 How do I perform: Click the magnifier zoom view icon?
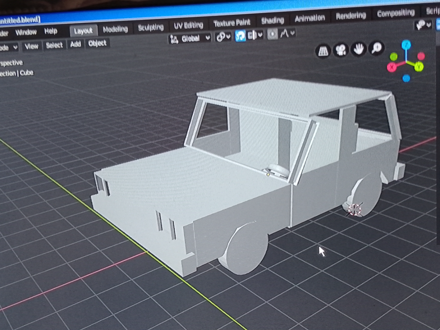pos(376,48)
